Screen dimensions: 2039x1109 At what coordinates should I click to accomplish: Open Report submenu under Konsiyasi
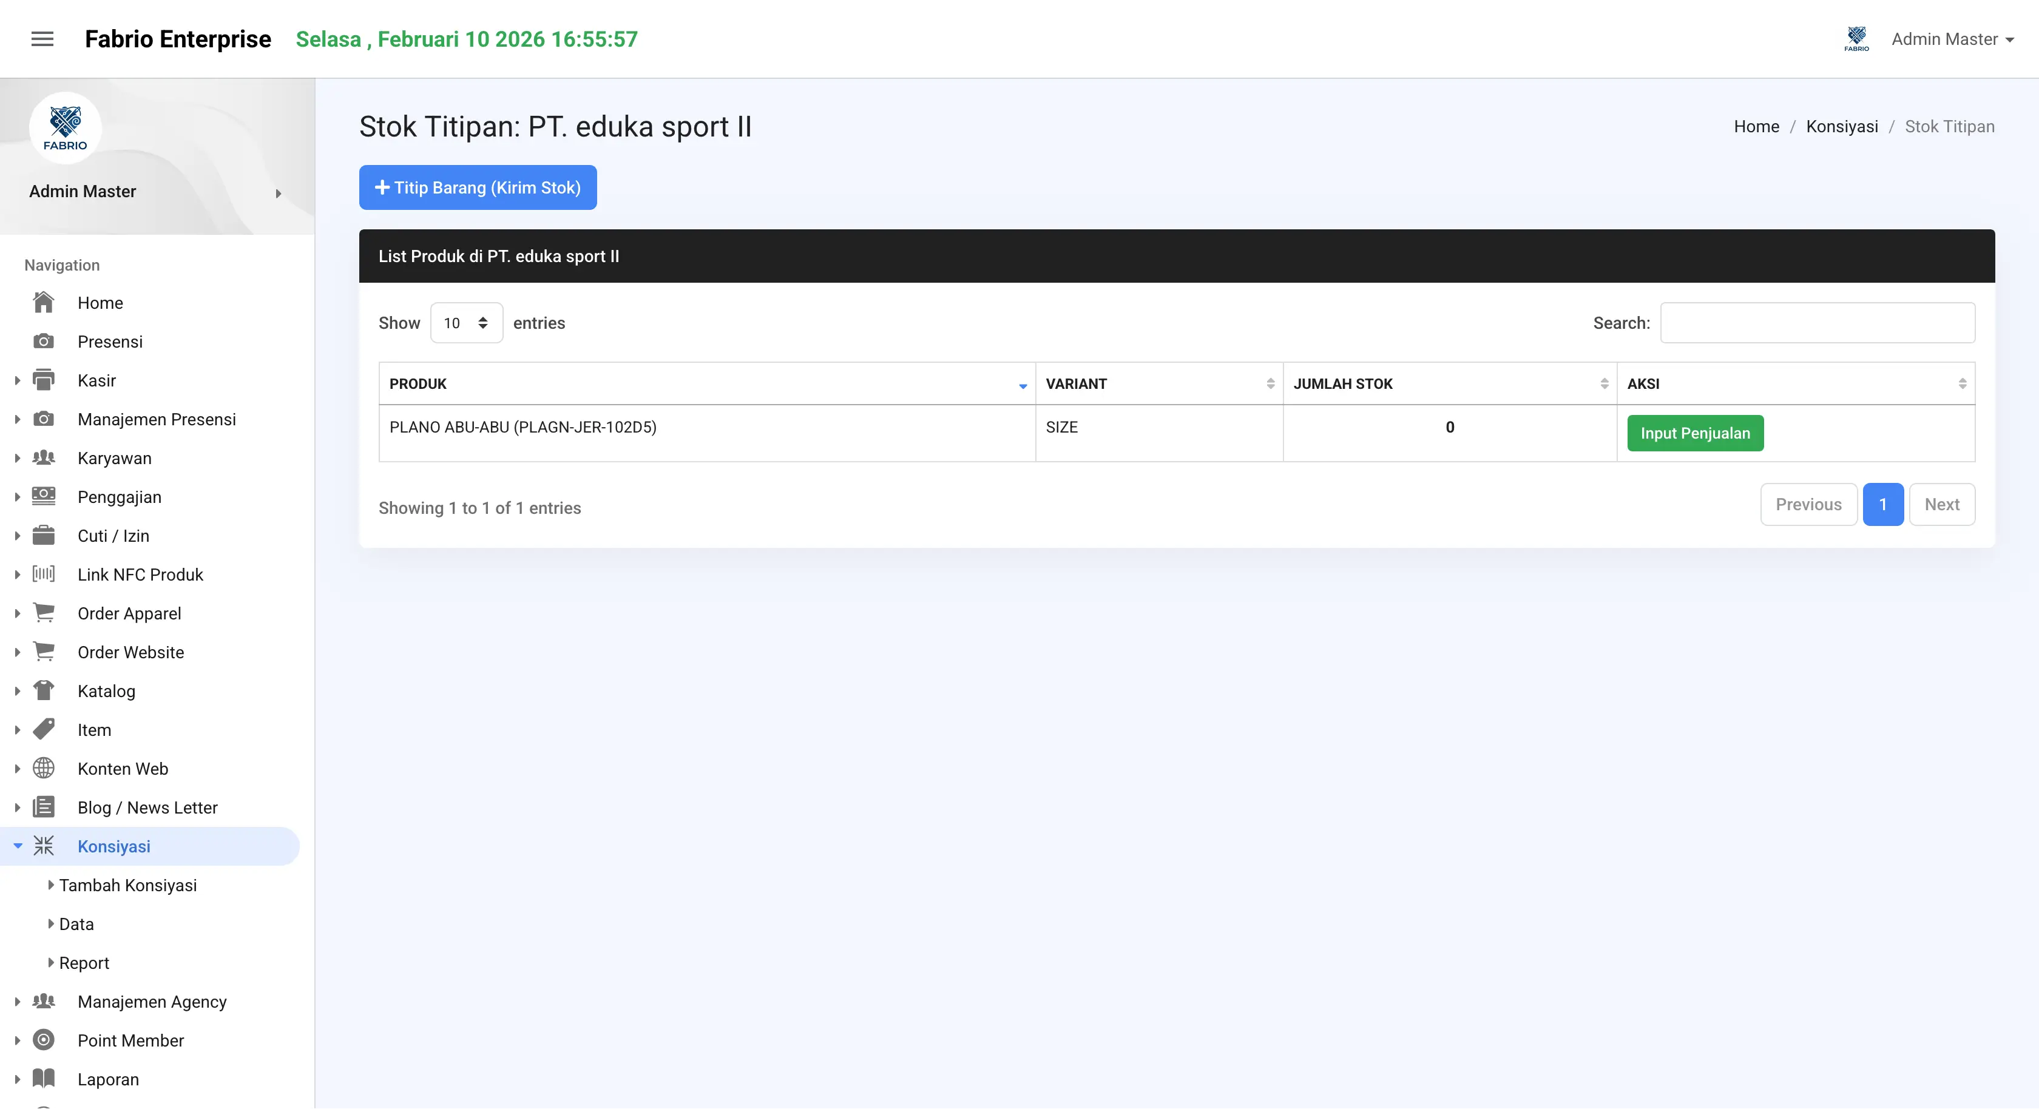click(84, 963)
